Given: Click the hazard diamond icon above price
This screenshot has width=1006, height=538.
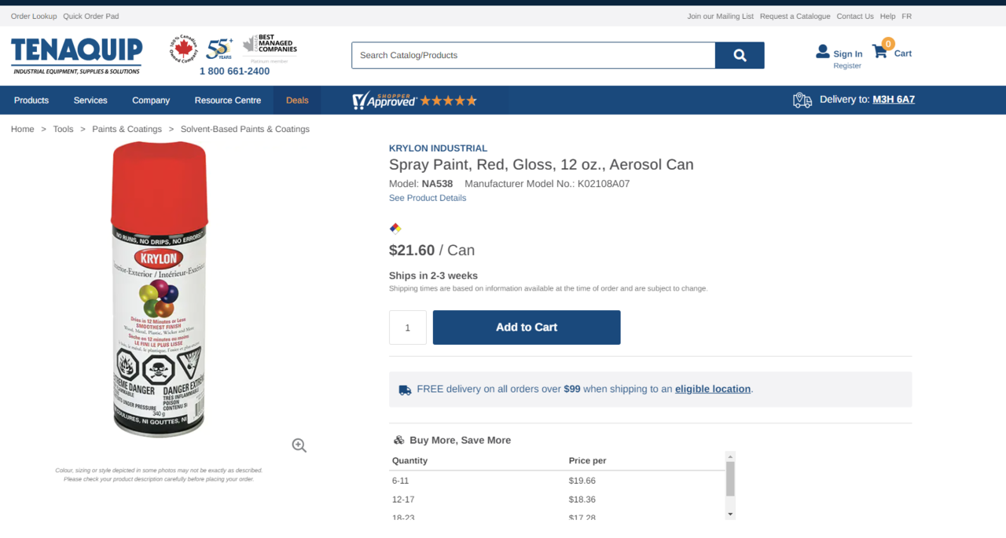Looking at the screenshot, I should (395, 229).
